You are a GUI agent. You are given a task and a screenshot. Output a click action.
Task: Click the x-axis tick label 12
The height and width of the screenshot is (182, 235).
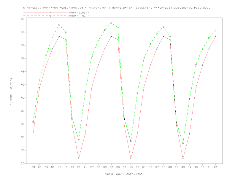[x=59, y=167]
